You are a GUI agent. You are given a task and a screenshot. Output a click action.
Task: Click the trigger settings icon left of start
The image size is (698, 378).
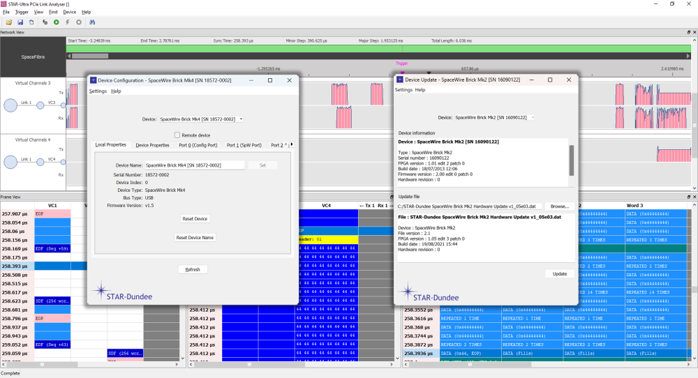[45, 22]
